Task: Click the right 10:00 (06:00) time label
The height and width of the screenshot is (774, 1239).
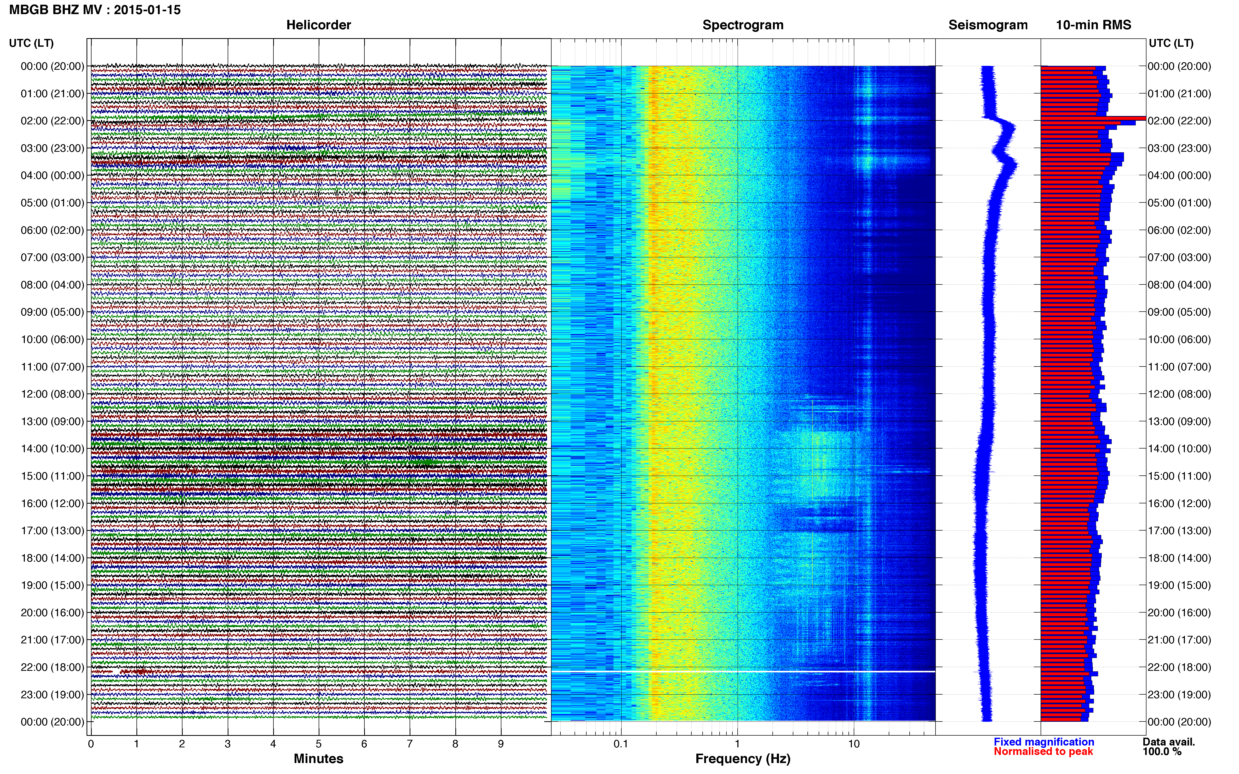Action: click(1180, 339)
